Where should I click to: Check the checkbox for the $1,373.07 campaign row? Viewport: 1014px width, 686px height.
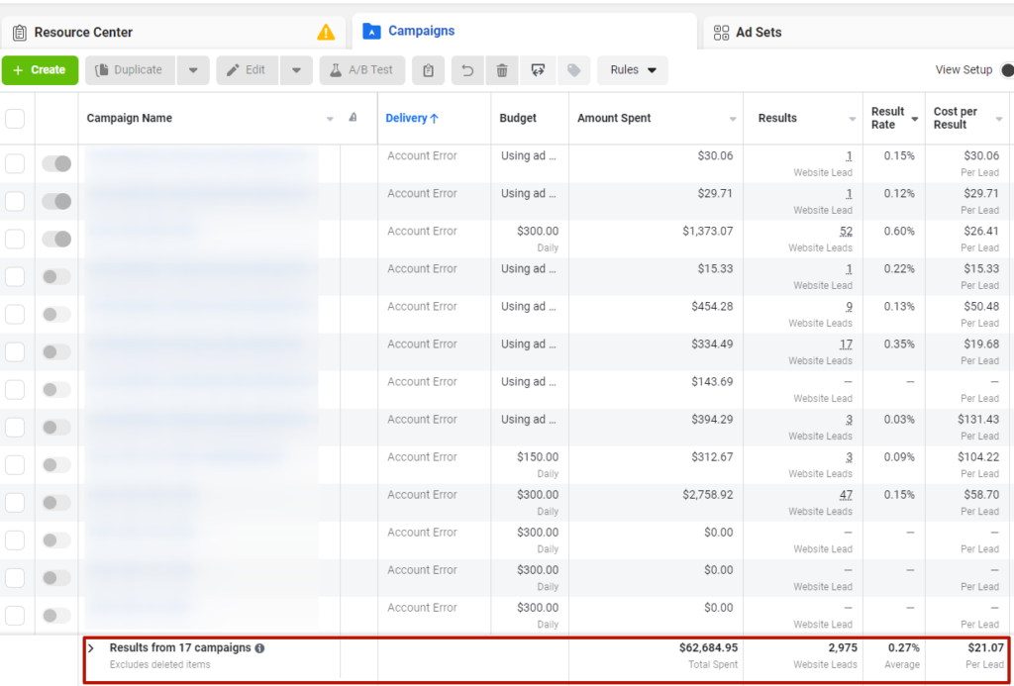(x=15, y=240)
